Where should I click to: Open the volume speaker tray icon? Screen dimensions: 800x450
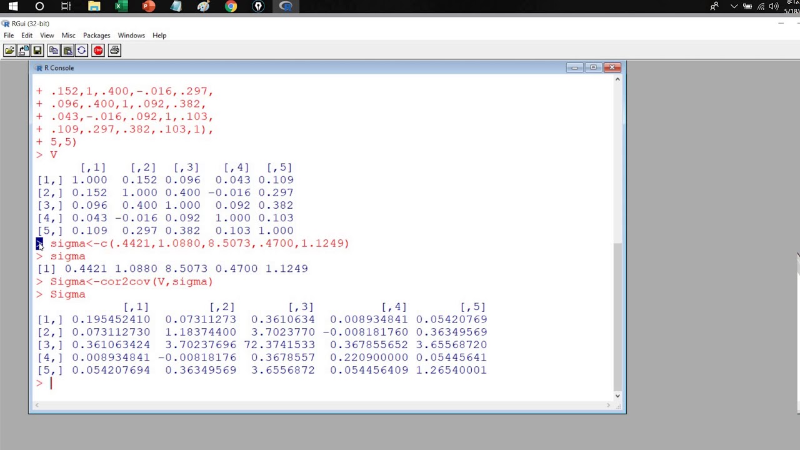(x=774, y=6)
